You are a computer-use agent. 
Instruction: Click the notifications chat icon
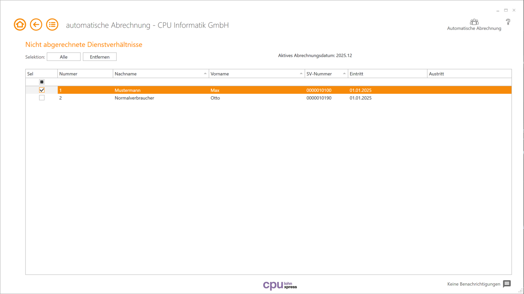click(506, 284)
